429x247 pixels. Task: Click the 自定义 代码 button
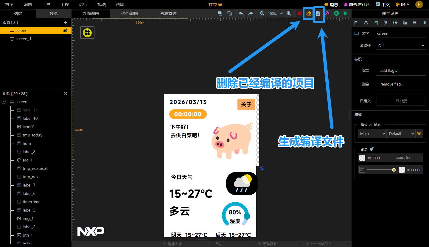401,101
